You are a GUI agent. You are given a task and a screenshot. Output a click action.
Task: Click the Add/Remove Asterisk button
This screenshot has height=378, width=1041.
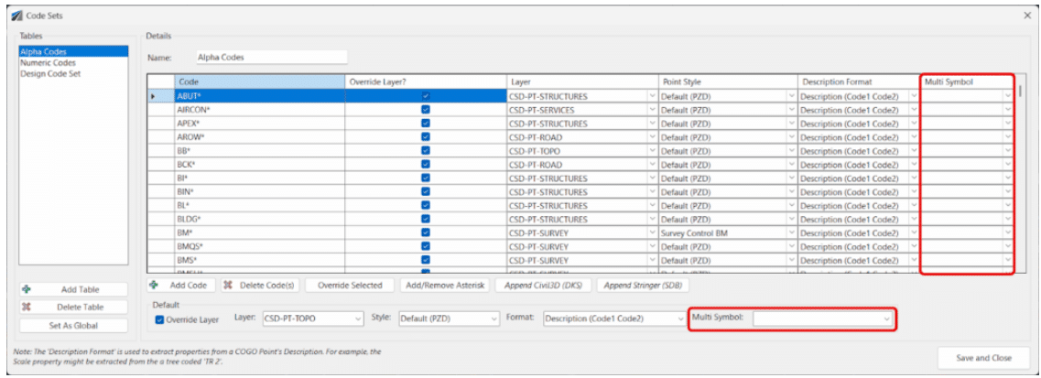445,286
